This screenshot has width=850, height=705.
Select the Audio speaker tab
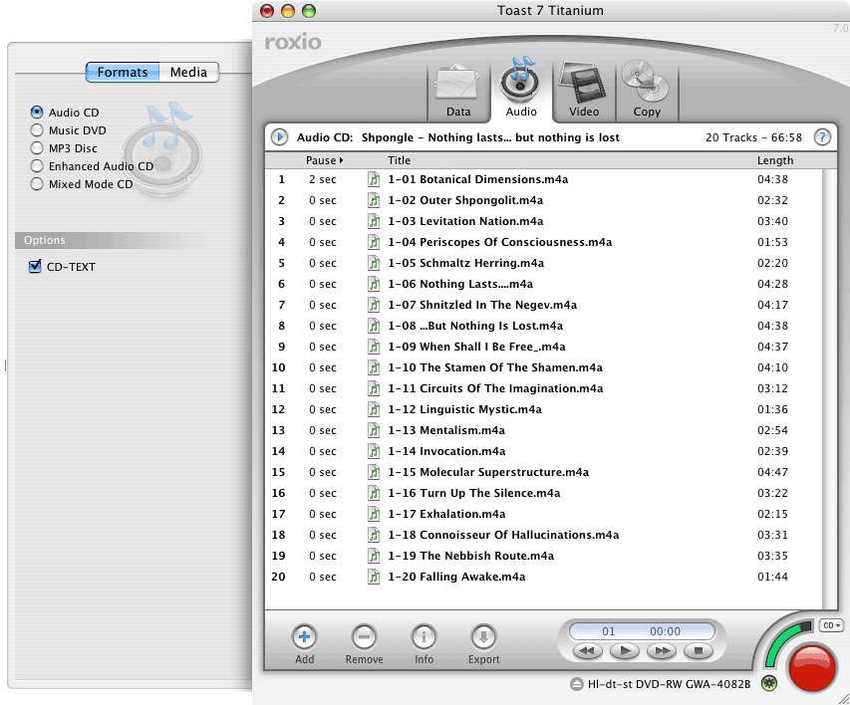click(x=521, y=89)
